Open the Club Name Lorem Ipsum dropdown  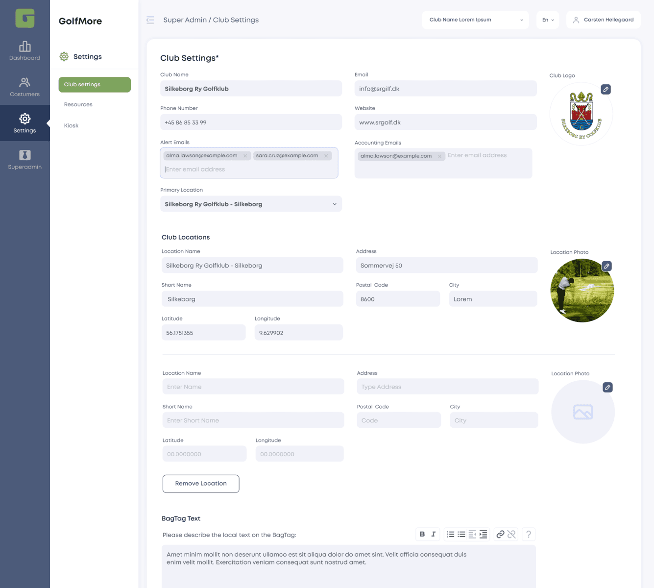[475, 20]
